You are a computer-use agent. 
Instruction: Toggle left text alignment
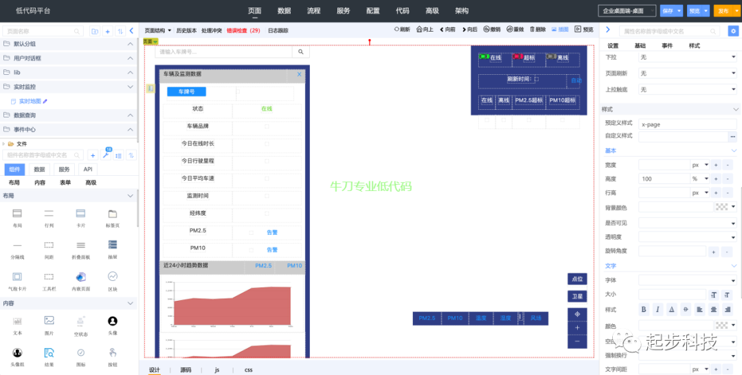pos(699,309)
